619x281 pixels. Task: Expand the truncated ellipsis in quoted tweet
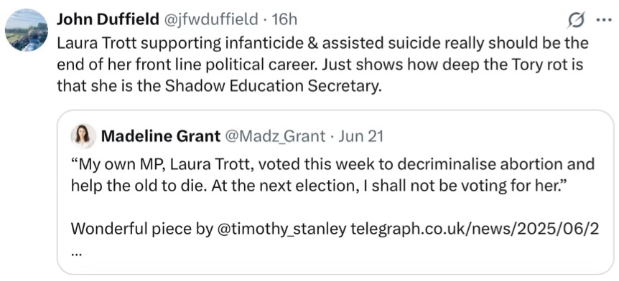76,254
